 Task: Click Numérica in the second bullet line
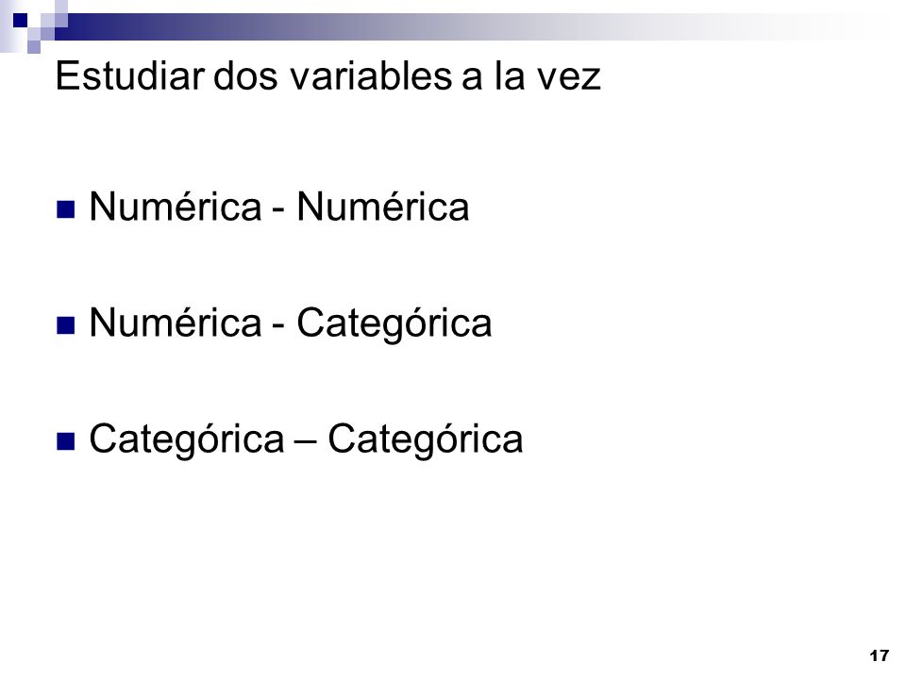click(176, 323)
